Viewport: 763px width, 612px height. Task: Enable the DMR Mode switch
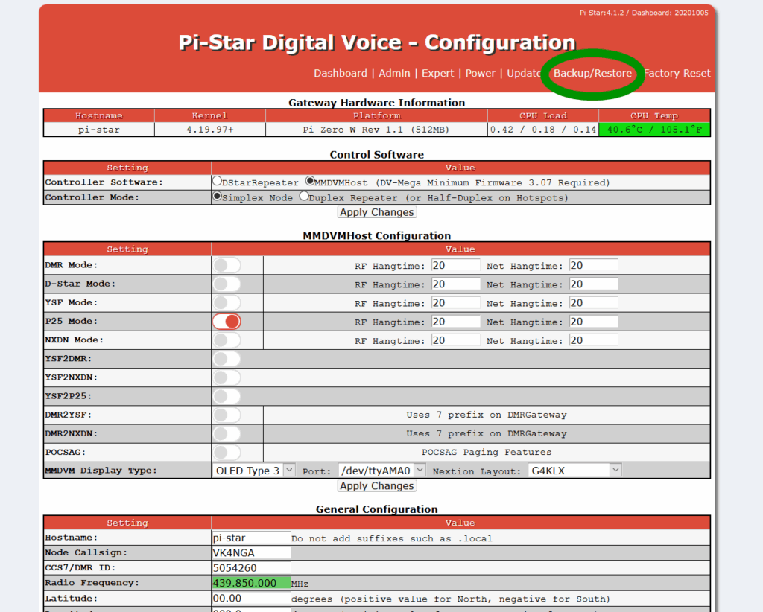[227, 265]
